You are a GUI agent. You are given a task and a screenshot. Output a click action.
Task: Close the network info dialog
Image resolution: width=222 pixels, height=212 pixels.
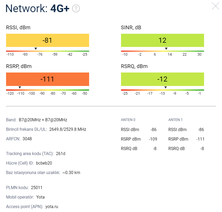click(x=215, y=6)
